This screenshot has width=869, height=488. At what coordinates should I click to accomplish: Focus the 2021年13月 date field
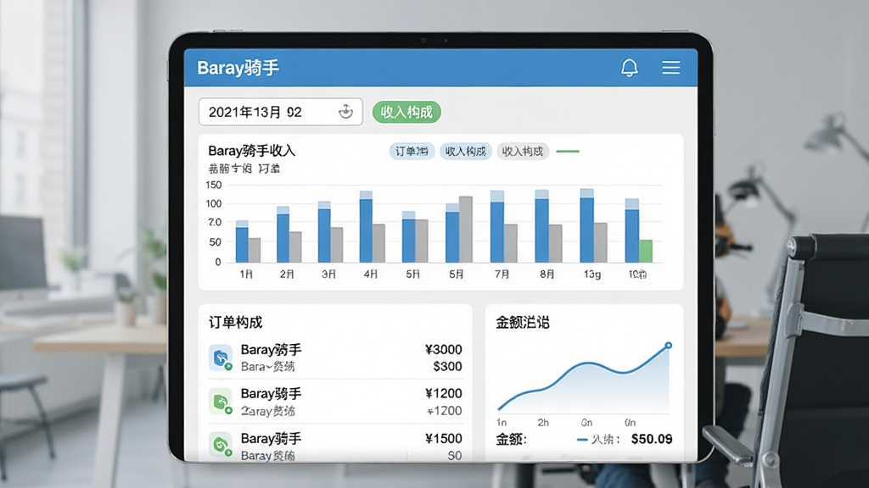(x=280, y=112)
